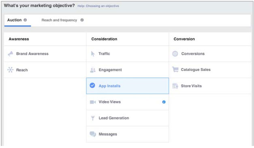Select the Lead Generation objective
This screenshot has width=254, height=148.
pyautogui.click(x=128, y=118)
